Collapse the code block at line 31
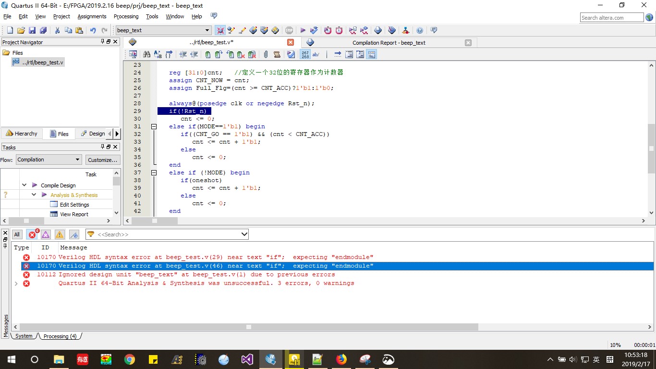The image size is (656, 369). click(154, 126)
